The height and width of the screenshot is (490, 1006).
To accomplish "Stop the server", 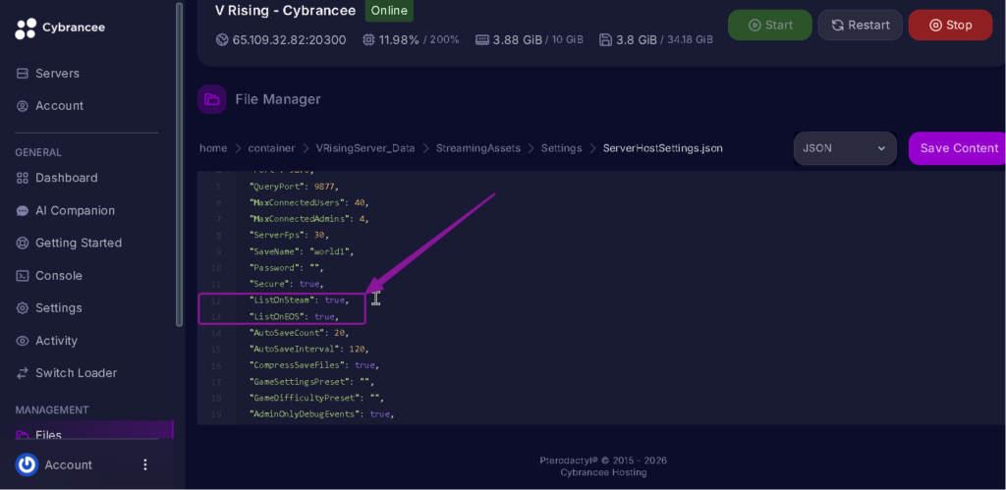I will point(950,25).
